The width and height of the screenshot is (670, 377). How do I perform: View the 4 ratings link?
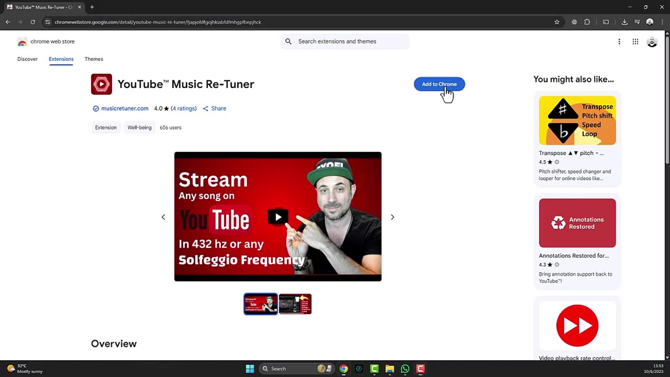[x=184, y=108]
